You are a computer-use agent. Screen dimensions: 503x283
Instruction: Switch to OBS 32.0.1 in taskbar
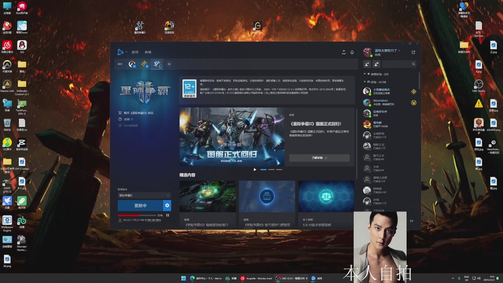pos(292,278)
